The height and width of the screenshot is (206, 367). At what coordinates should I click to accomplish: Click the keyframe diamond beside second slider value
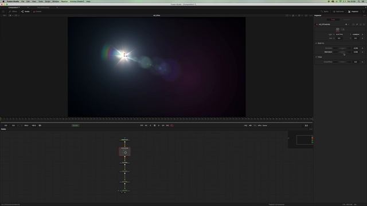coord(362,52)
